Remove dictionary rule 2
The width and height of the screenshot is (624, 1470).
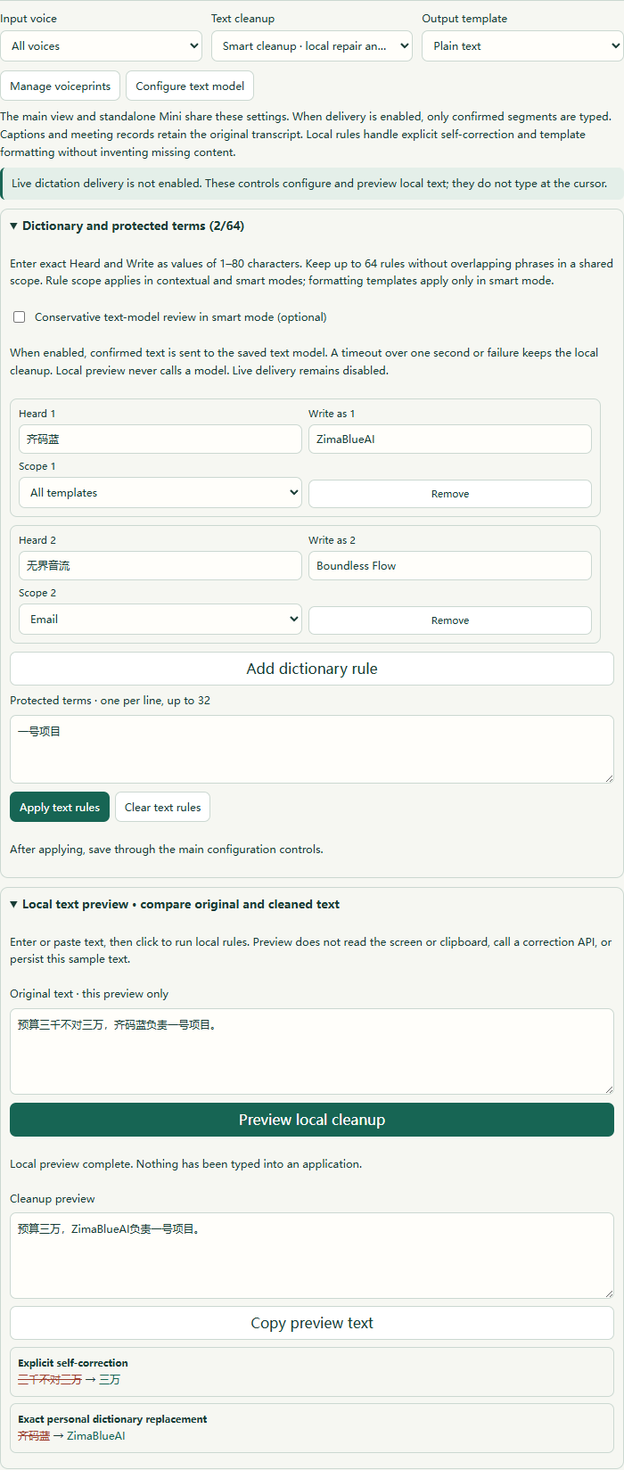click(x=450, y=620)
